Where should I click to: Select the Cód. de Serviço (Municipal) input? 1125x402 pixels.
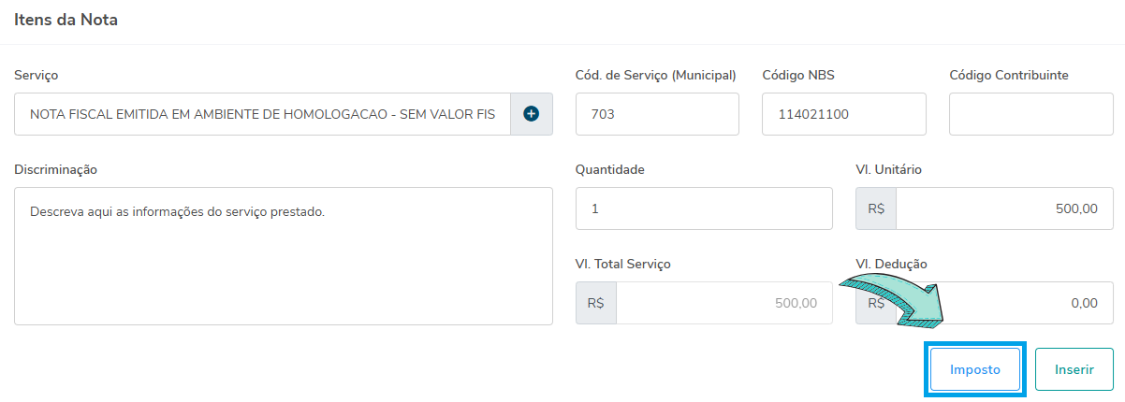657,114
